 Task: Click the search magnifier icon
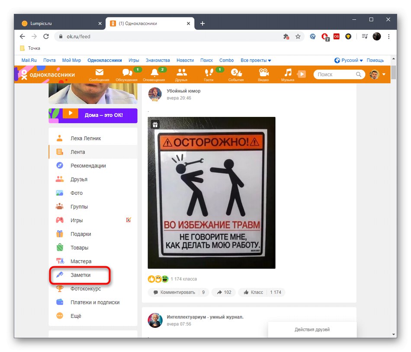pos(358,74)
